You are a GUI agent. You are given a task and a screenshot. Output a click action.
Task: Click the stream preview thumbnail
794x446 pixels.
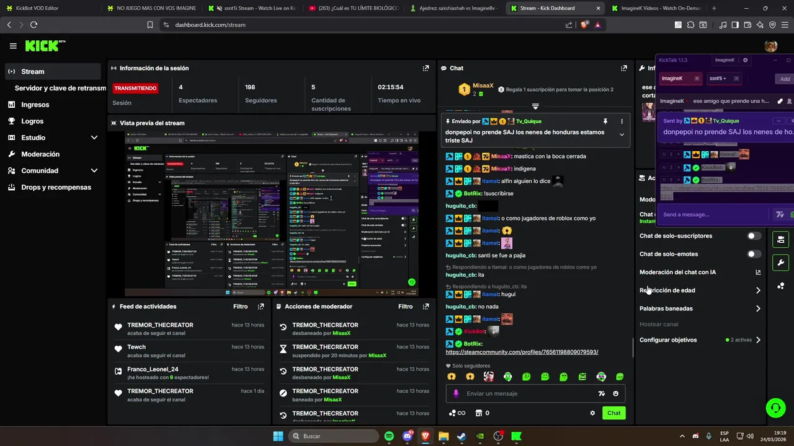coord(272,214)
